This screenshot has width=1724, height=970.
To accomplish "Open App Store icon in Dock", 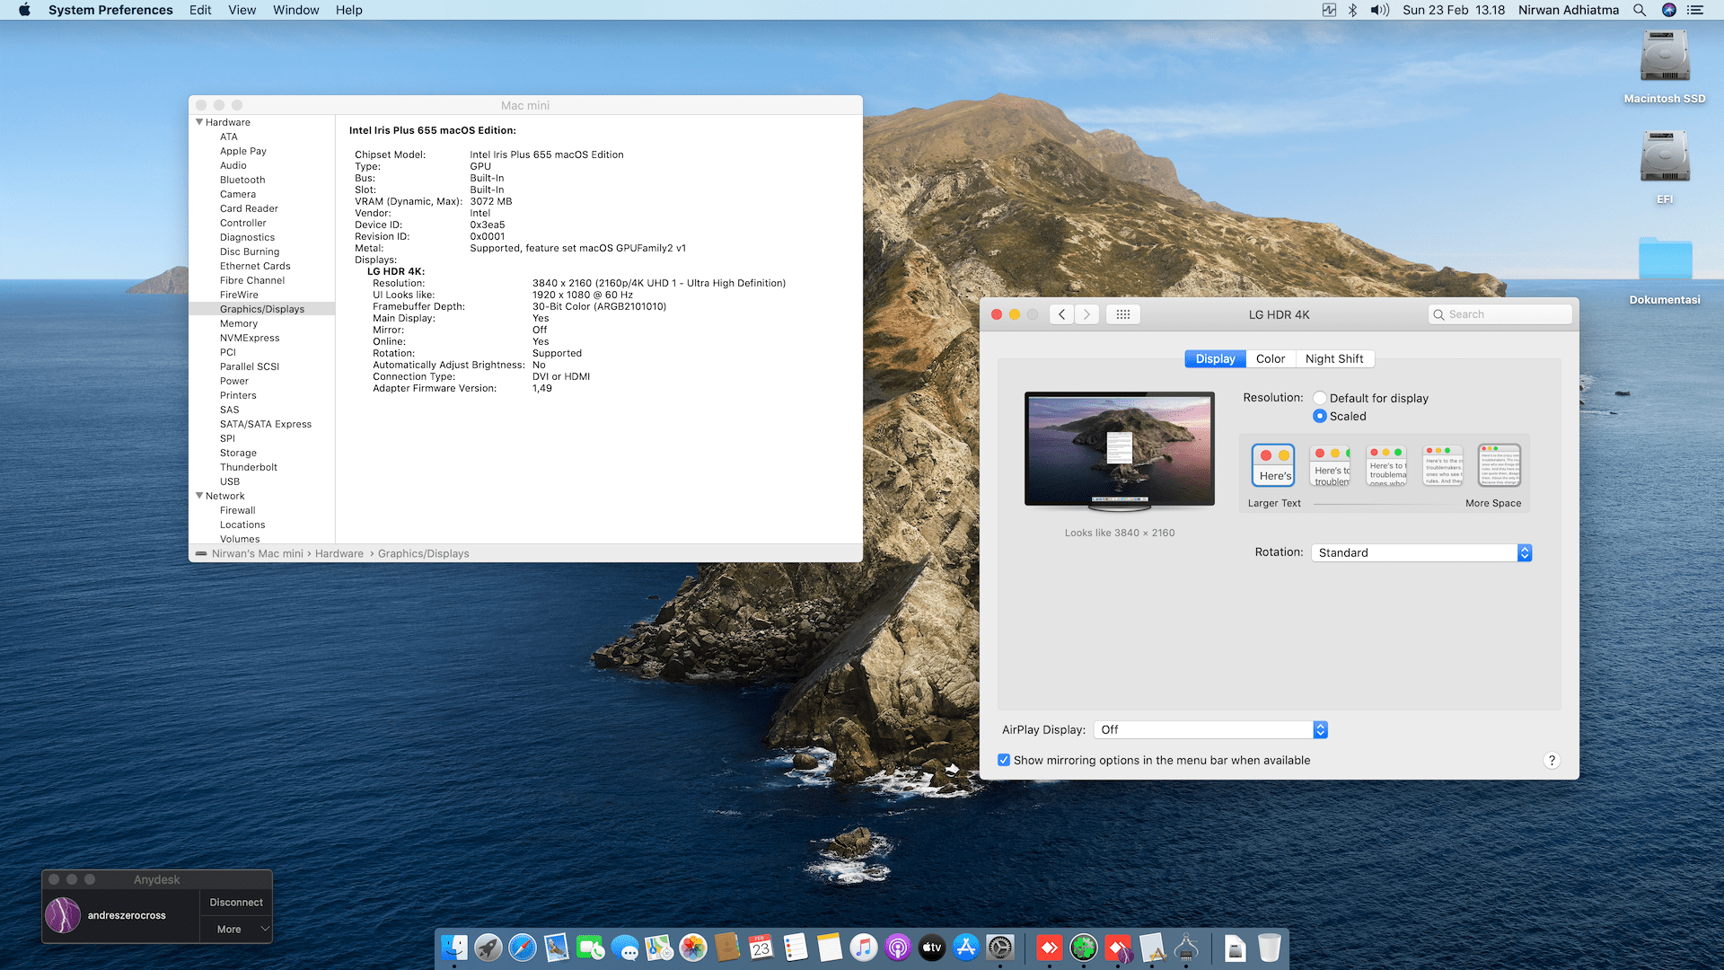I will pyautogui.click(x=966, y=948).
